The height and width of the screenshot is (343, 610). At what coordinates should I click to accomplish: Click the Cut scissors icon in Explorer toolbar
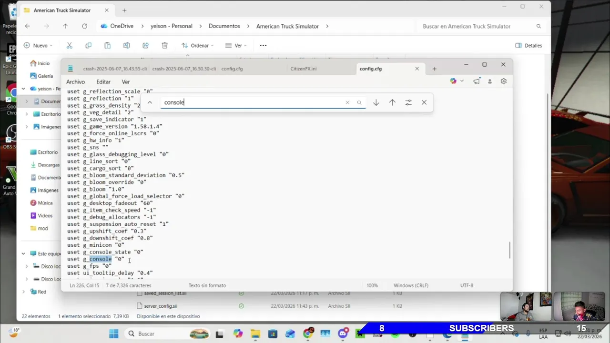tap(69, 45)
